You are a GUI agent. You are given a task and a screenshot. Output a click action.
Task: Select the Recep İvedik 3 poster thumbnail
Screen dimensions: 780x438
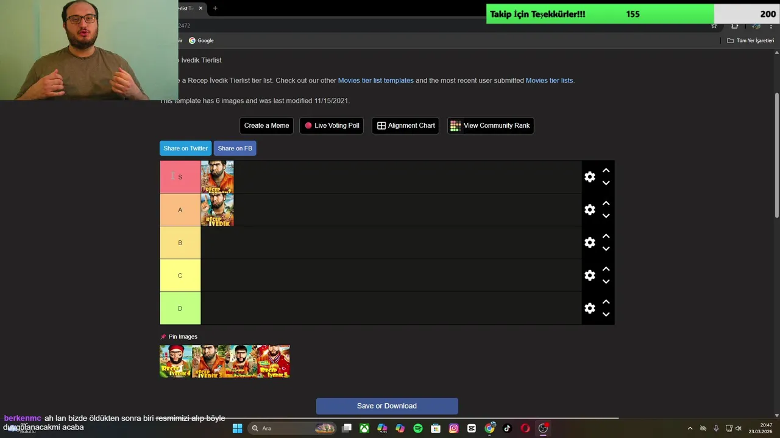coord(208,361)
